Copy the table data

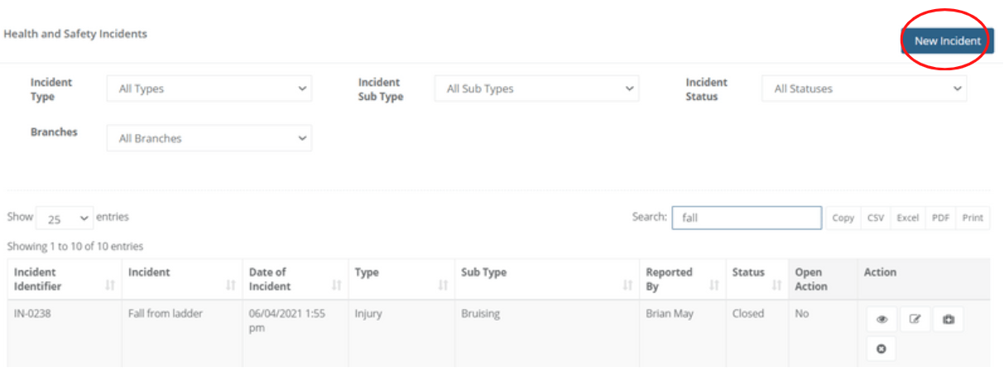coord(843,218)
